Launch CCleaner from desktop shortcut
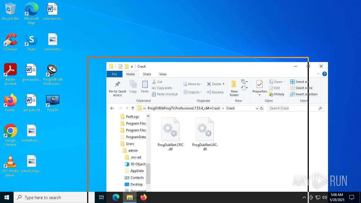The height and width of the screenshot is (203, 361). pyautogui.click(x=10, y=42)
